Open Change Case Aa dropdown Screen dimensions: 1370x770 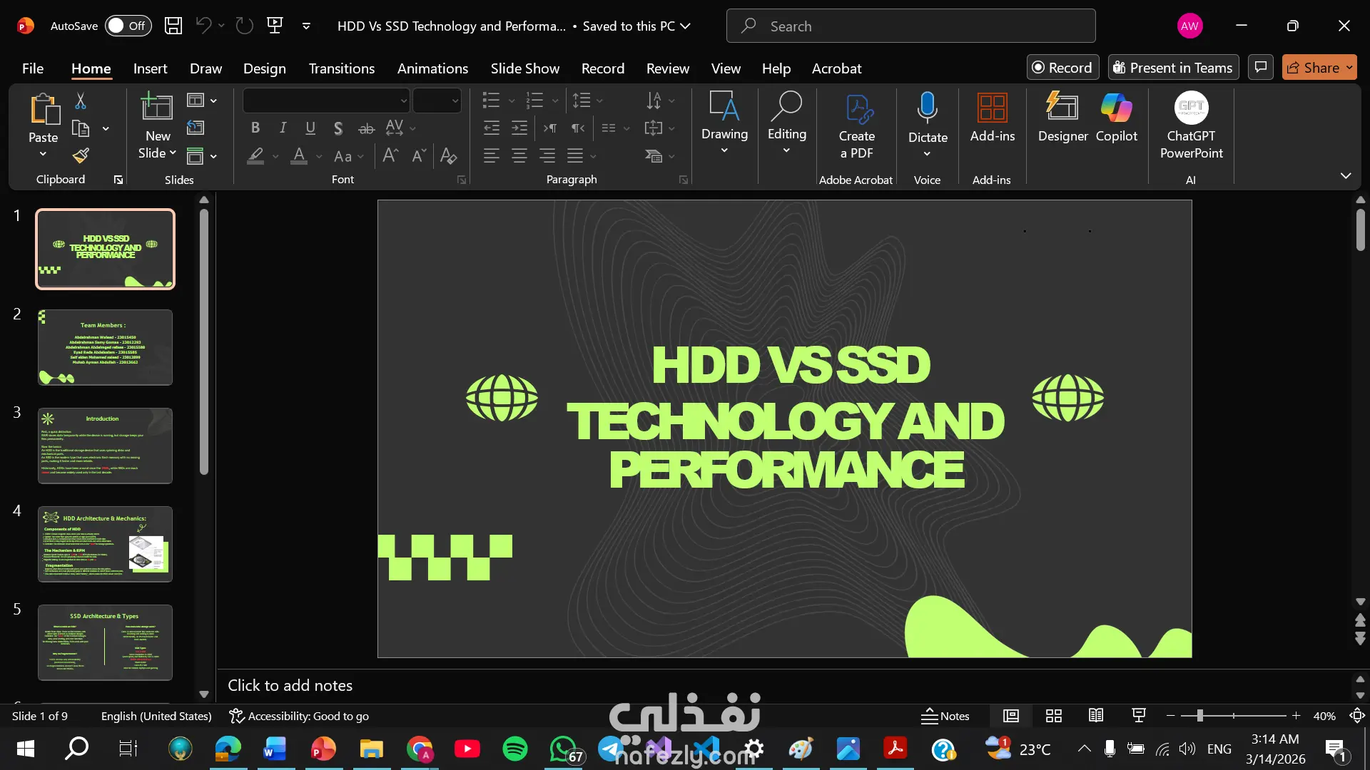click(348, 156)
